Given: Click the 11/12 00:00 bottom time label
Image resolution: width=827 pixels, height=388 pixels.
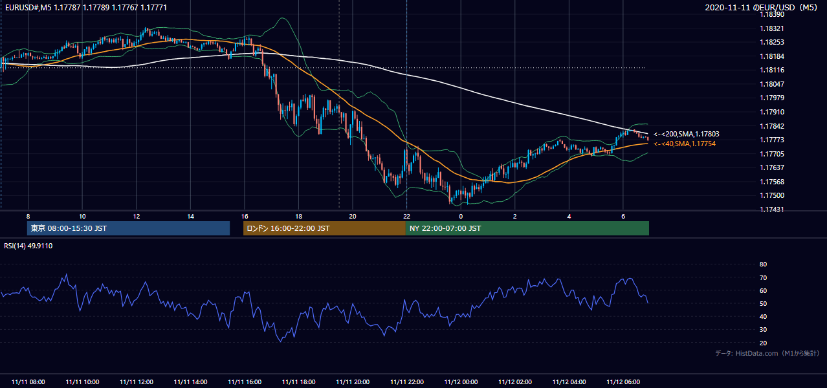Looking at the screenshot, I should pos(461,382).
